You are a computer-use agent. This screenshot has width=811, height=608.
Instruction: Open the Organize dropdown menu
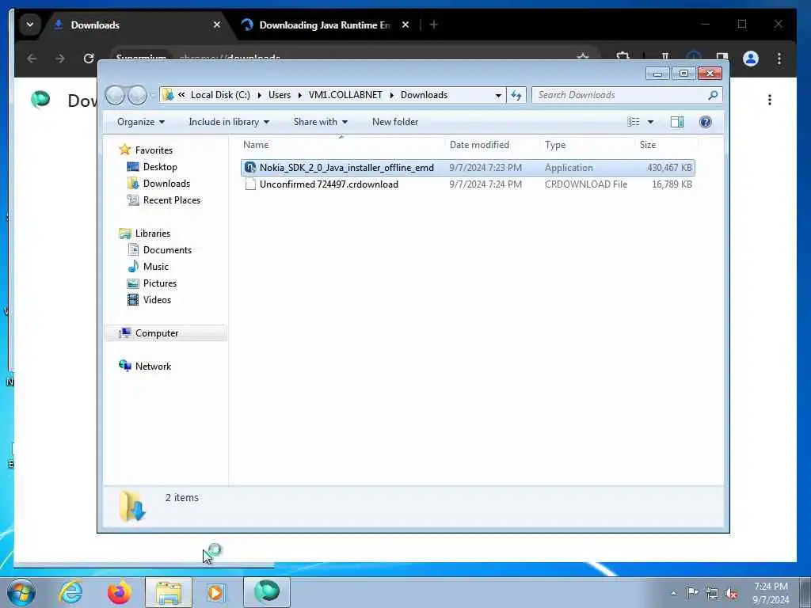[141, 122]
